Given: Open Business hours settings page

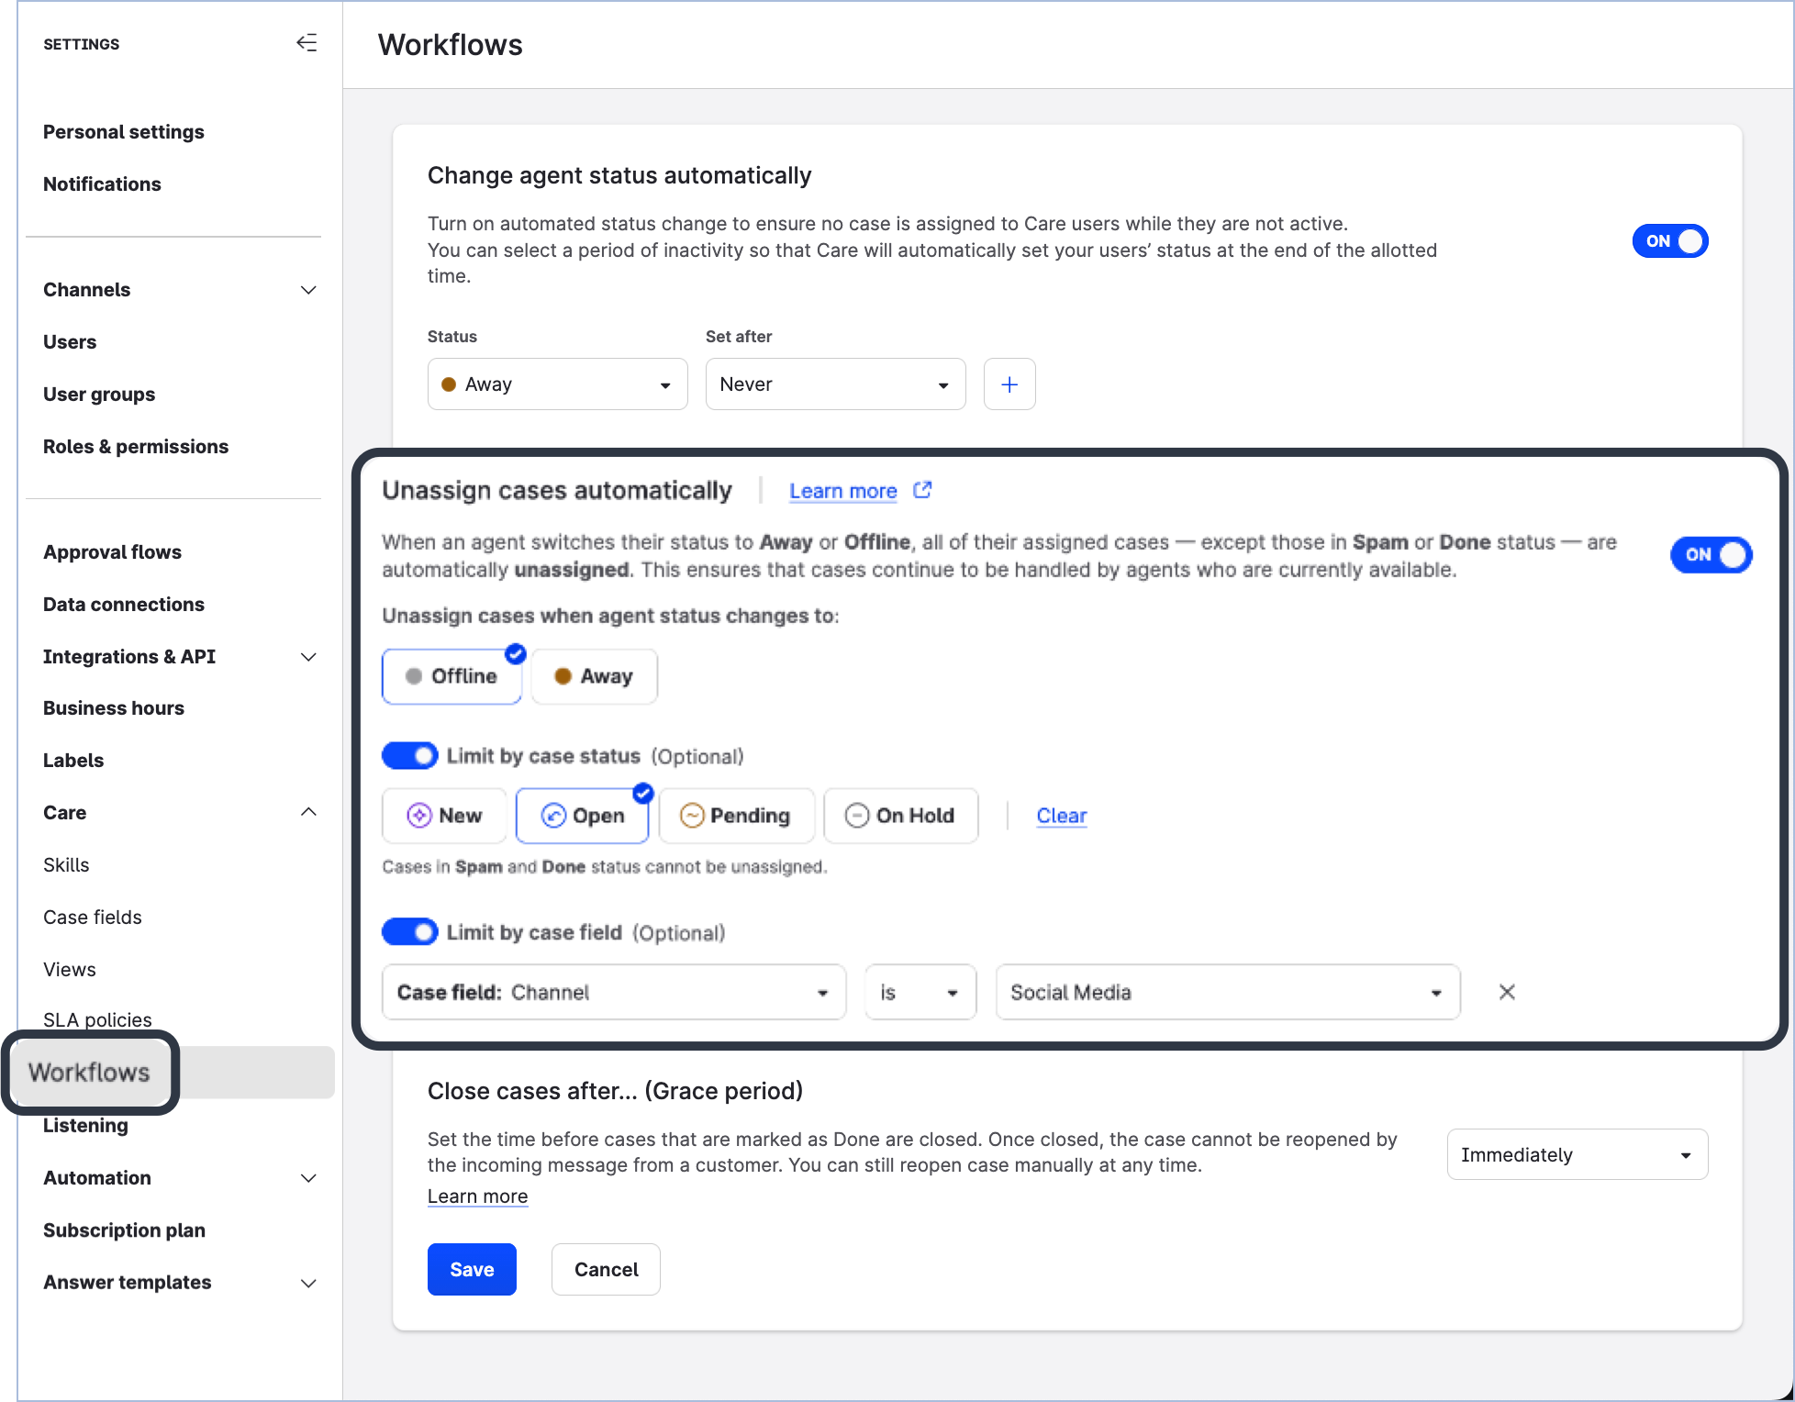Looking at the screenshot, I should tap(114, 708).
